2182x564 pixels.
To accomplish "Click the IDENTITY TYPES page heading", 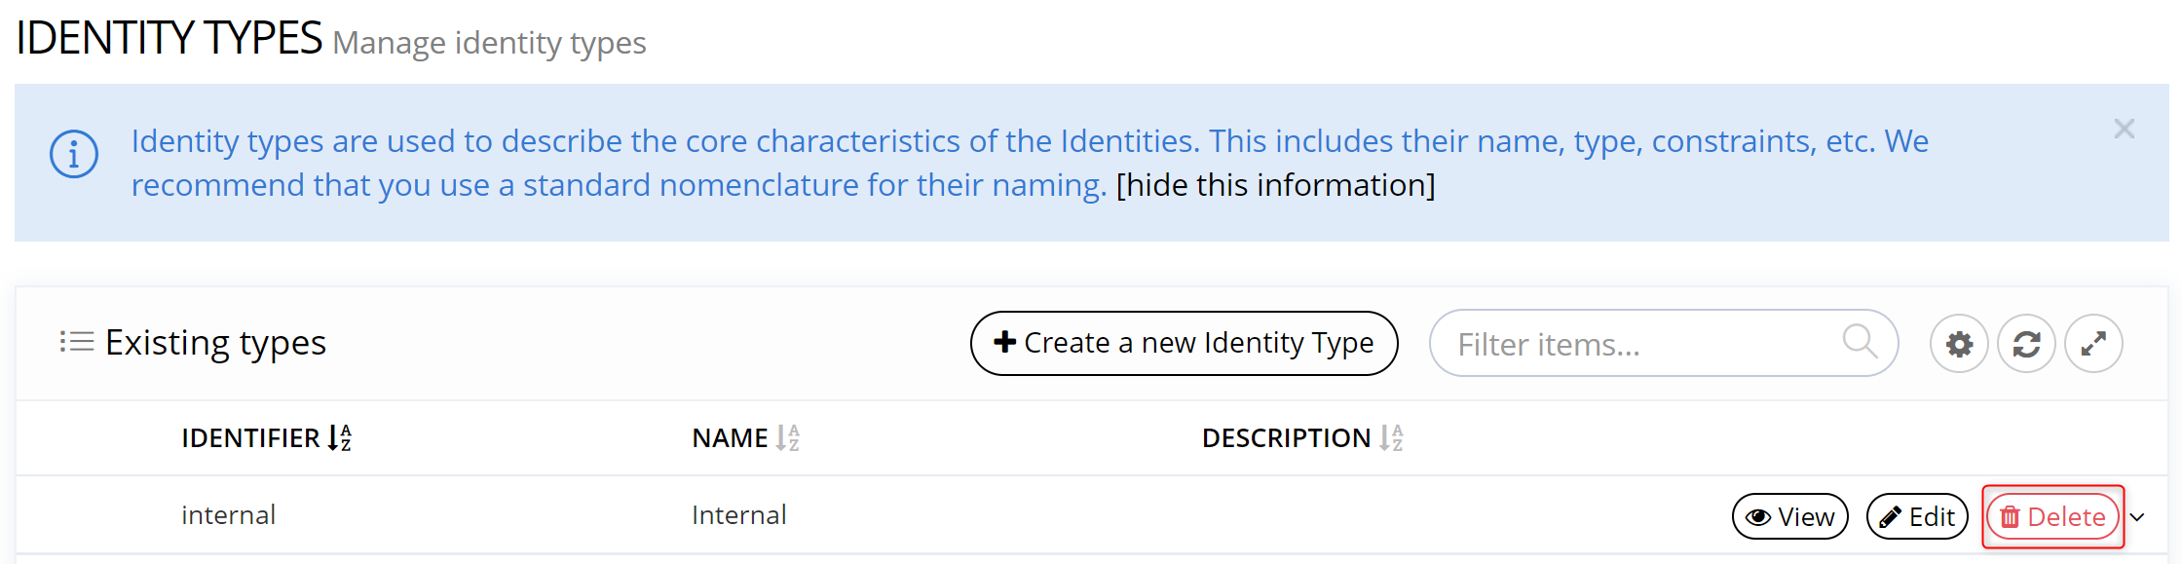I will pyautogui.click(x=169, y=39).
